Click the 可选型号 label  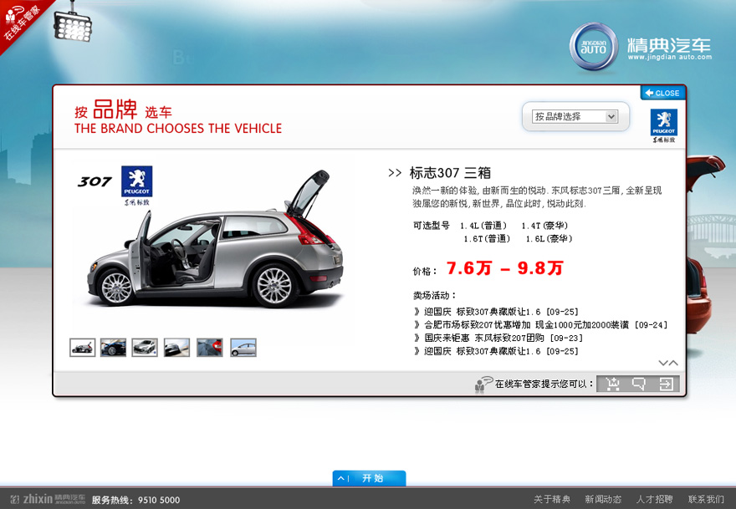point(432,226)
